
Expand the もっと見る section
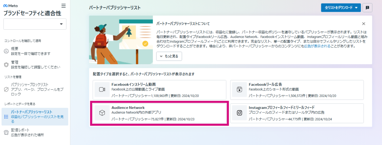click(x=169, y=56)
